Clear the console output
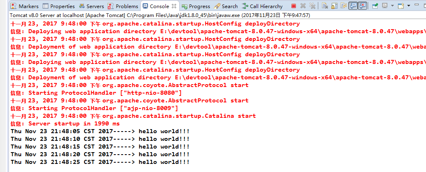The width and height of the screenshot is (426, 172). [x=325, y=6]
